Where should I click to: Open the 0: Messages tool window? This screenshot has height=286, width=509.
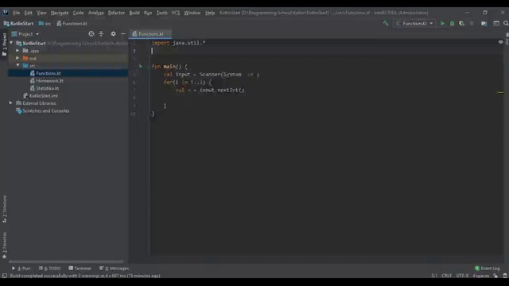click(x=114, y=269)
